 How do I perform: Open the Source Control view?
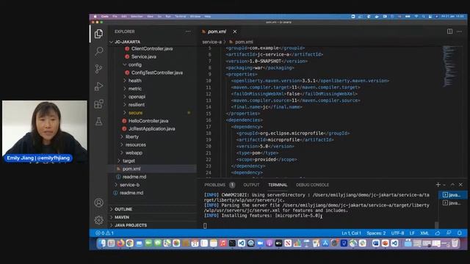click(x=98, y=69)
